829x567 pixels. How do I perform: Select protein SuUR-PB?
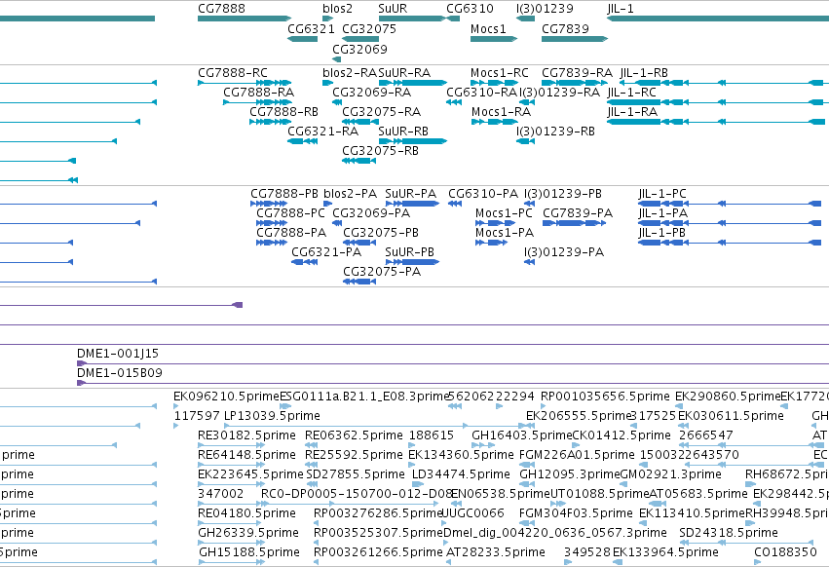410,253
